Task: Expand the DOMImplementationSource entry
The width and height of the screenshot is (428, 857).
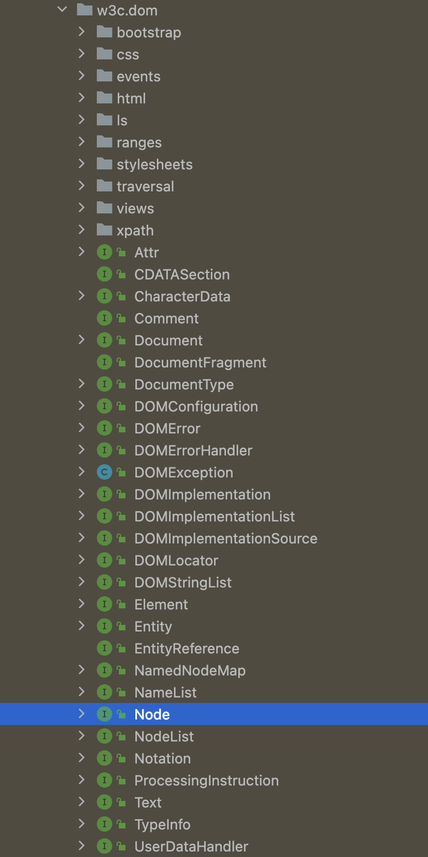Action: (x=82, y=538)
